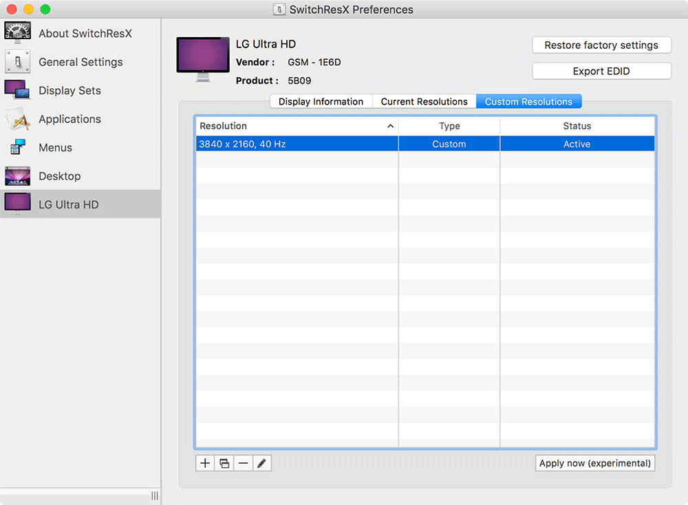688x505 pixels.
Task: Click Restore factory settings button
Action: pos(601,45)
